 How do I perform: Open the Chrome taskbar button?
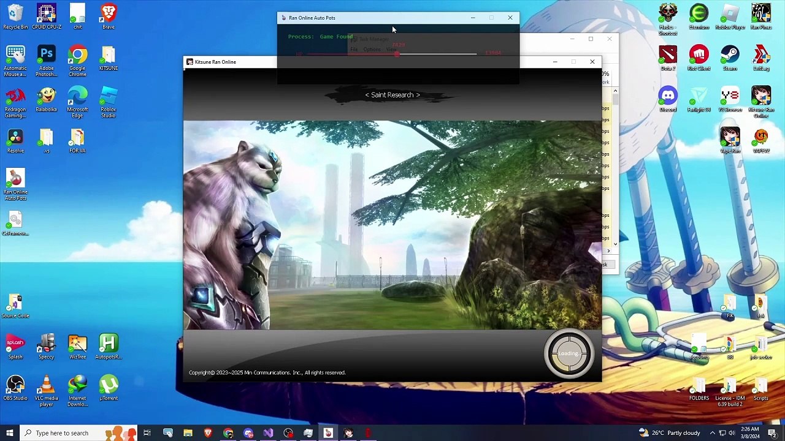228,433
